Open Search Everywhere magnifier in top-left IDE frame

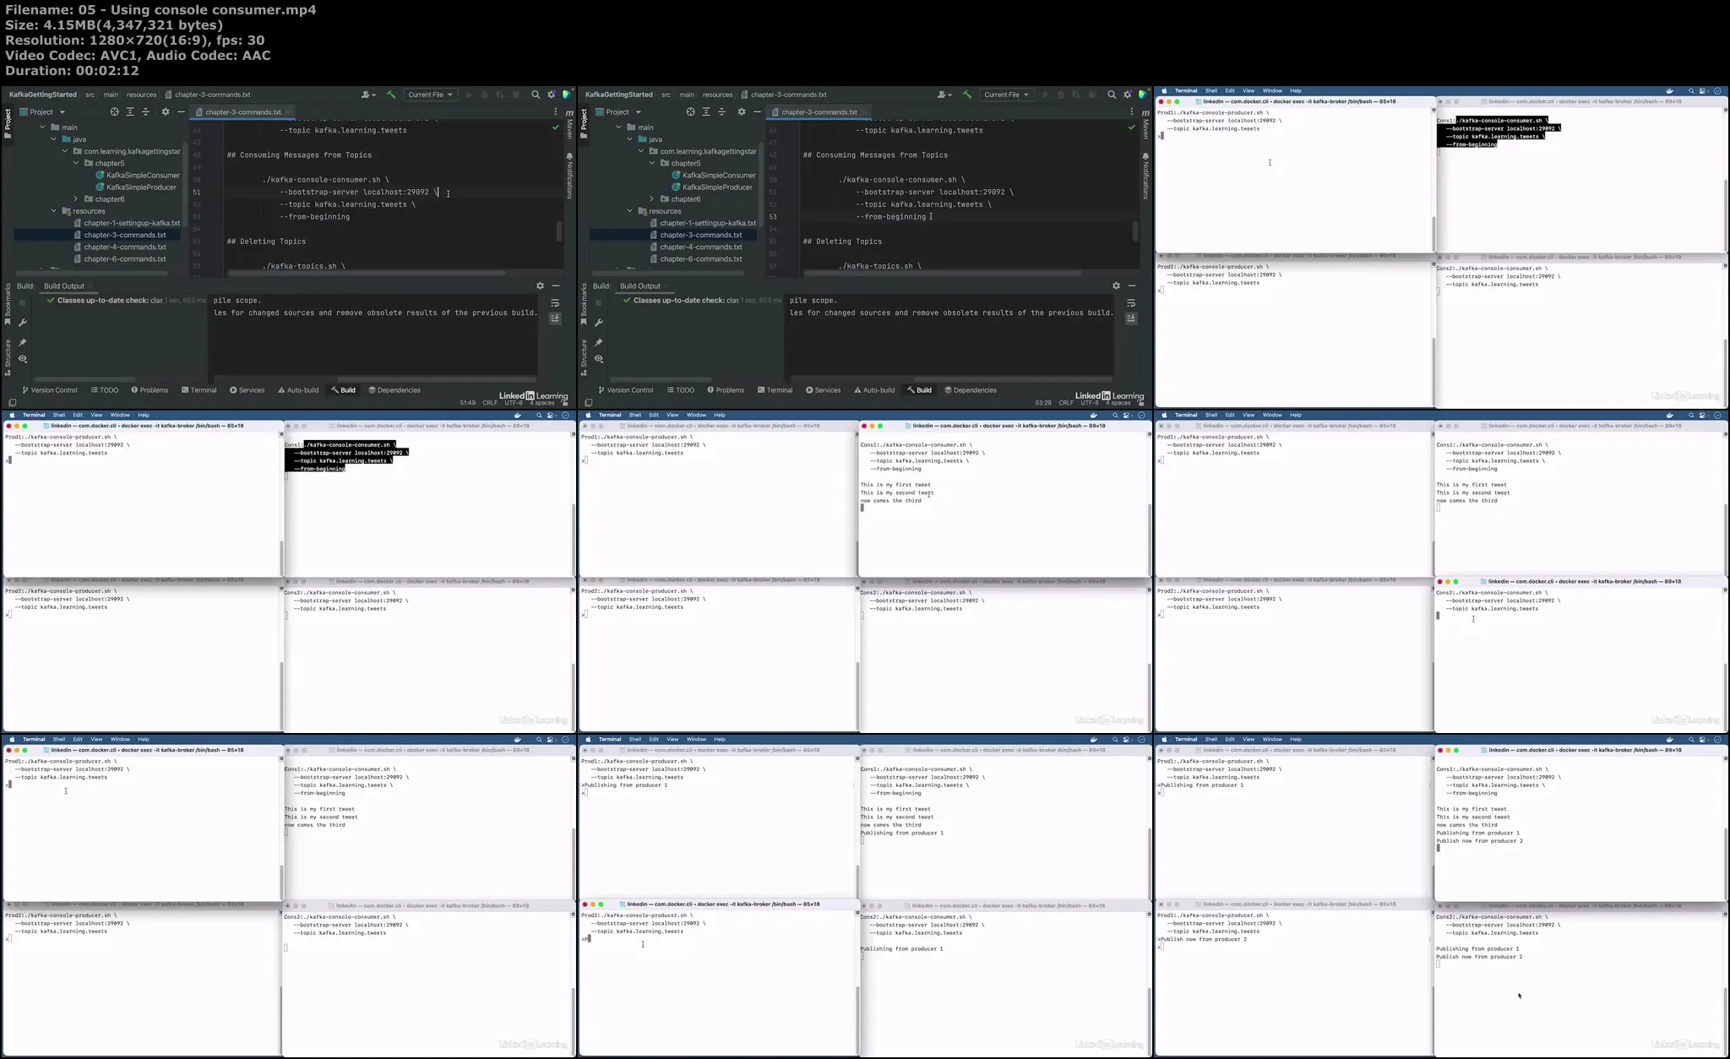click(x=535, y=95)
